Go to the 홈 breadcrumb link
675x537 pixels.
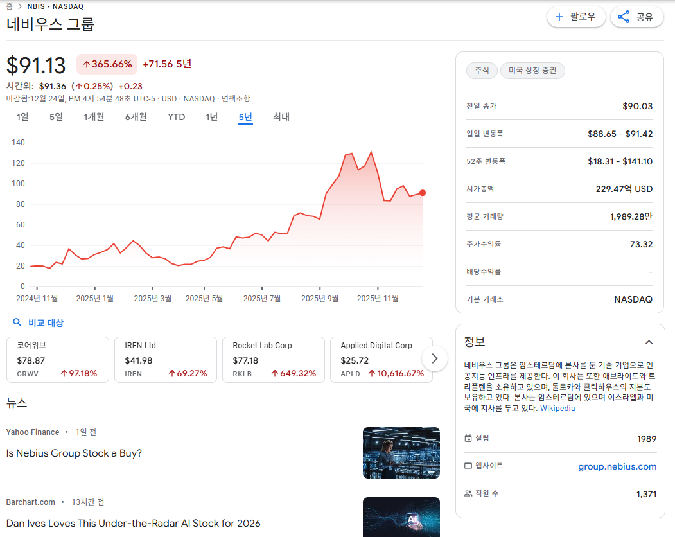(x=9, y=6)
